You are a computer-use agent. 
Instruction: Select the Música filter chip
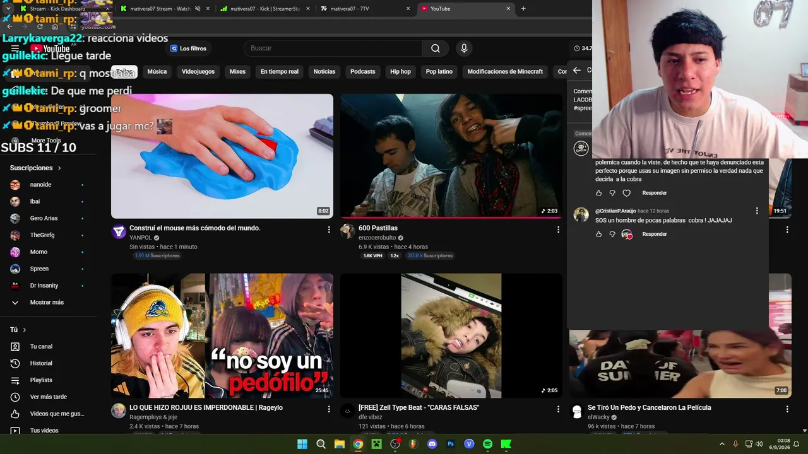[157, 72]
